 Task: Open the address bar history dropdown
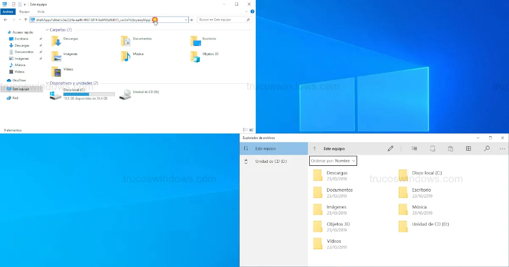(186, 19)
